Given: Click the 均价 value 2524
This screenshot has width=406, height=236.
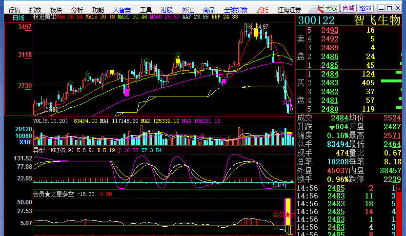Looking at the screenshot, I should coord(392,118).
